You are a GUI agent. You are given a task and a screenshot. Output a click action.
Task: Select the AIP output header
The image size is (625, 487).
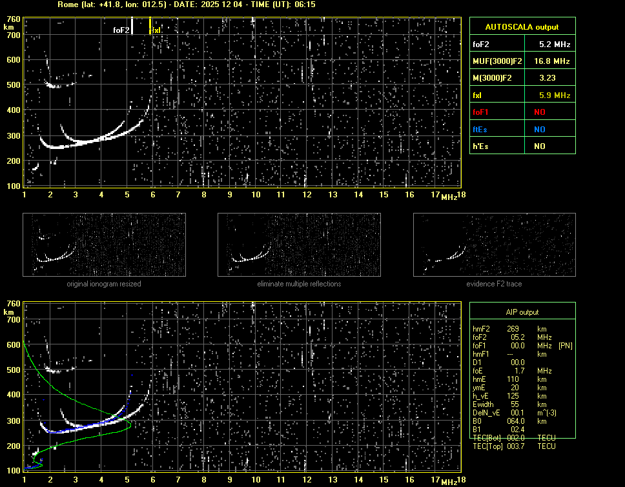pyautogui.click(x=522, y=312)
